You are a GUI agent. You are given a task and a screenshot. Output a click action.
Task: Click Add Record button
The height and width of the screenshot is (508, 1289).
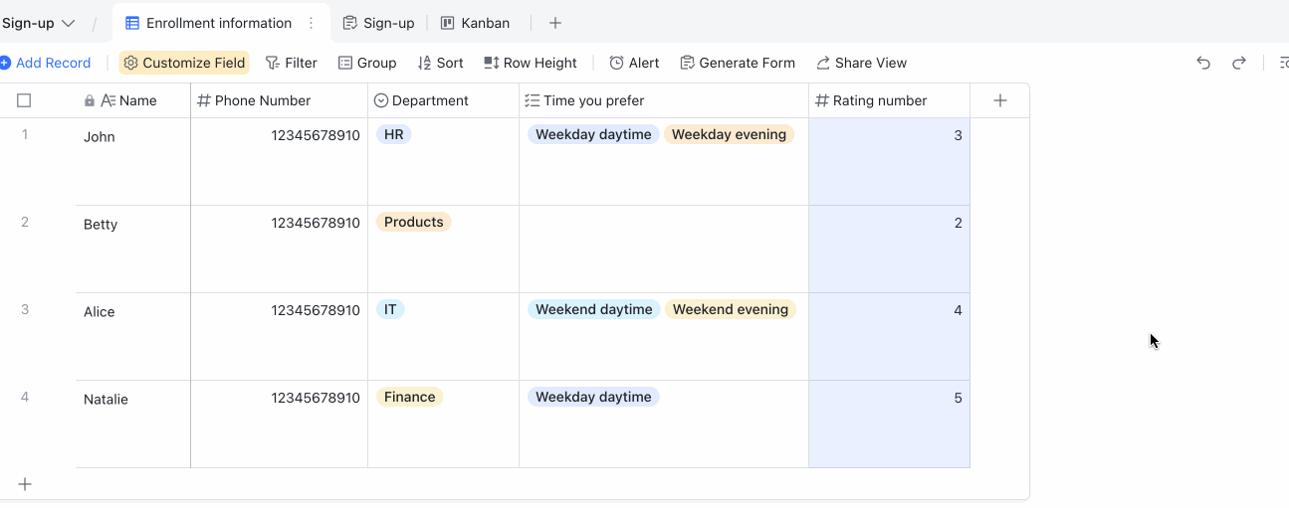point(46,63)
